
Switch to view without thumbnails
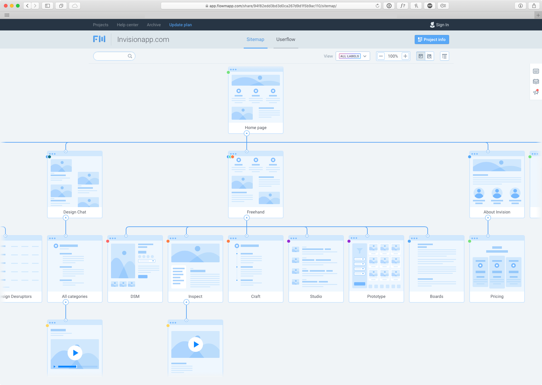point(429,56)
